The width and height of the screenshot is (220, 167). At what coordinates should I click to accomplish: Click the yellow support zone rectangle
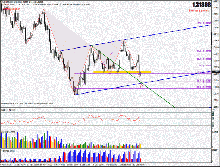point(122,72)
